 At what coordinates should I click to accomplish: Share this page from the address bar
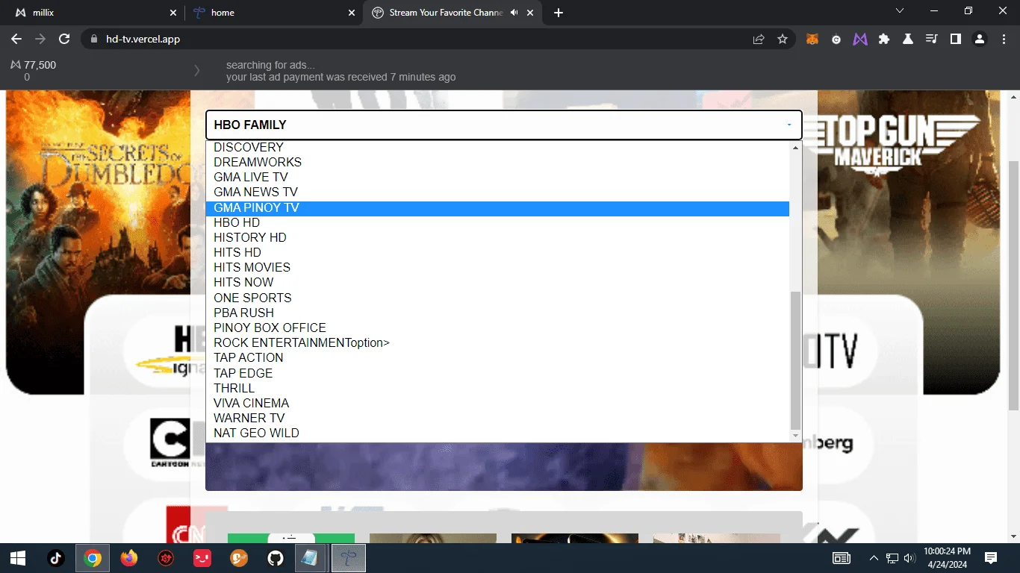point(759,39)
